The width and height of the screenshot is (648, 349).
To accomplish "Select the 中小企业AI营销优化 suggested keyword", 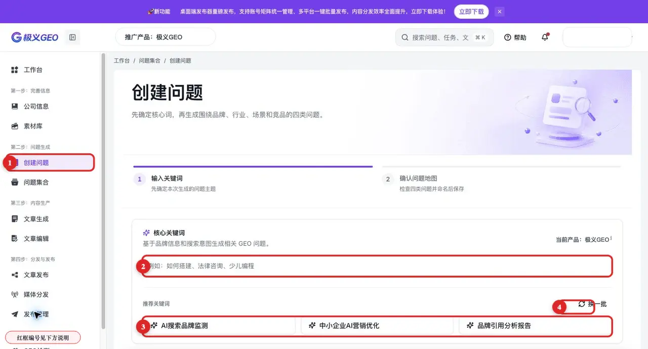I will 377,326.
